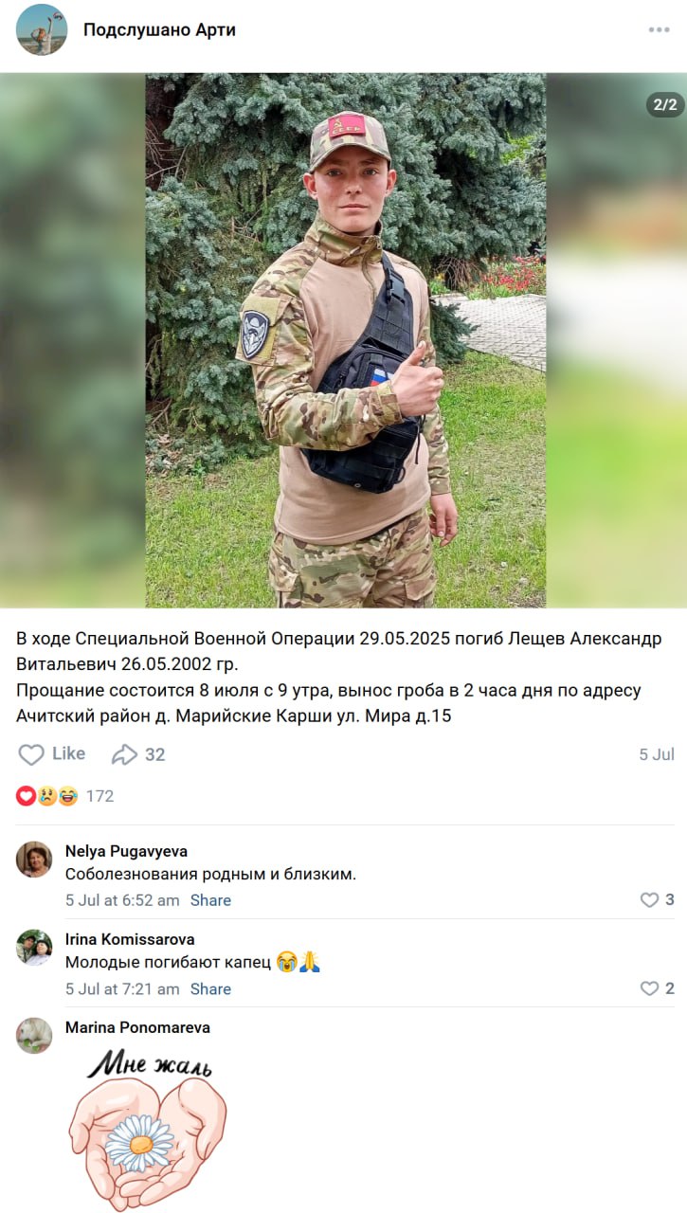The height and width of the screenshot is (1213, 687).
Task: Share the post via arrow icon
Action: tap(138, 754)
